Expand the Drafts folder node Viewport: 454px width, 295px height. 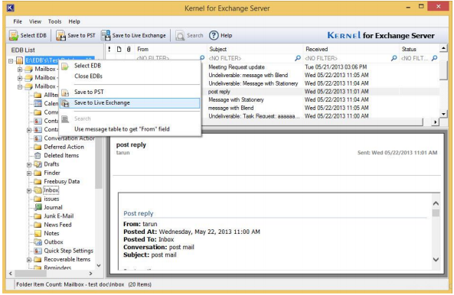coord(29,164)
